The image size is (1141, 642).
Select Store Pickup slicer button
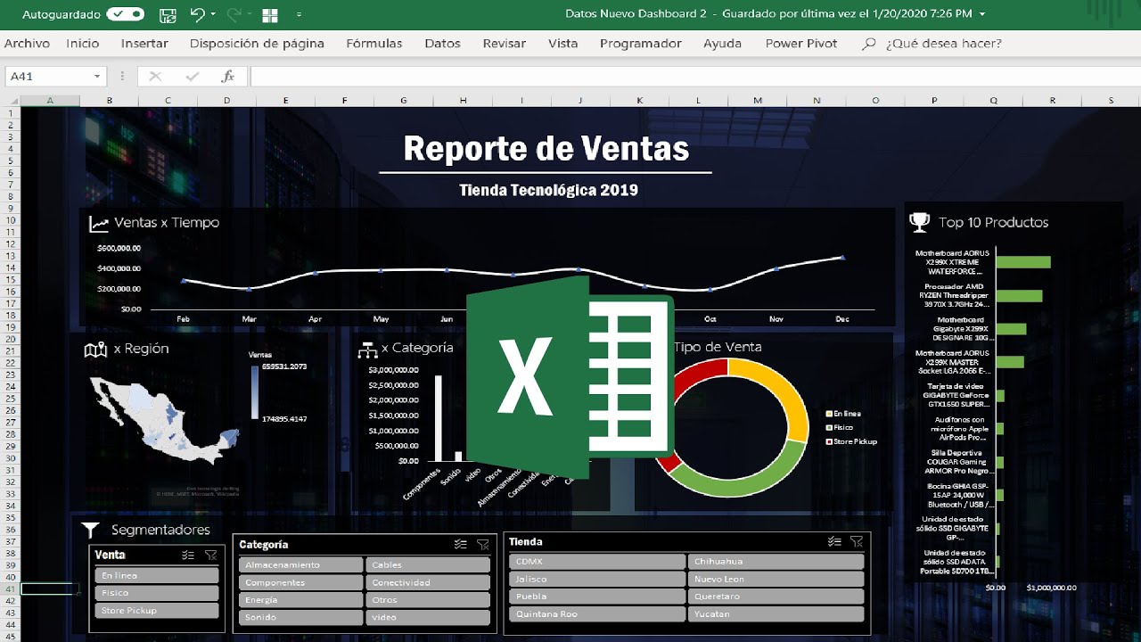tap(157, 611)
